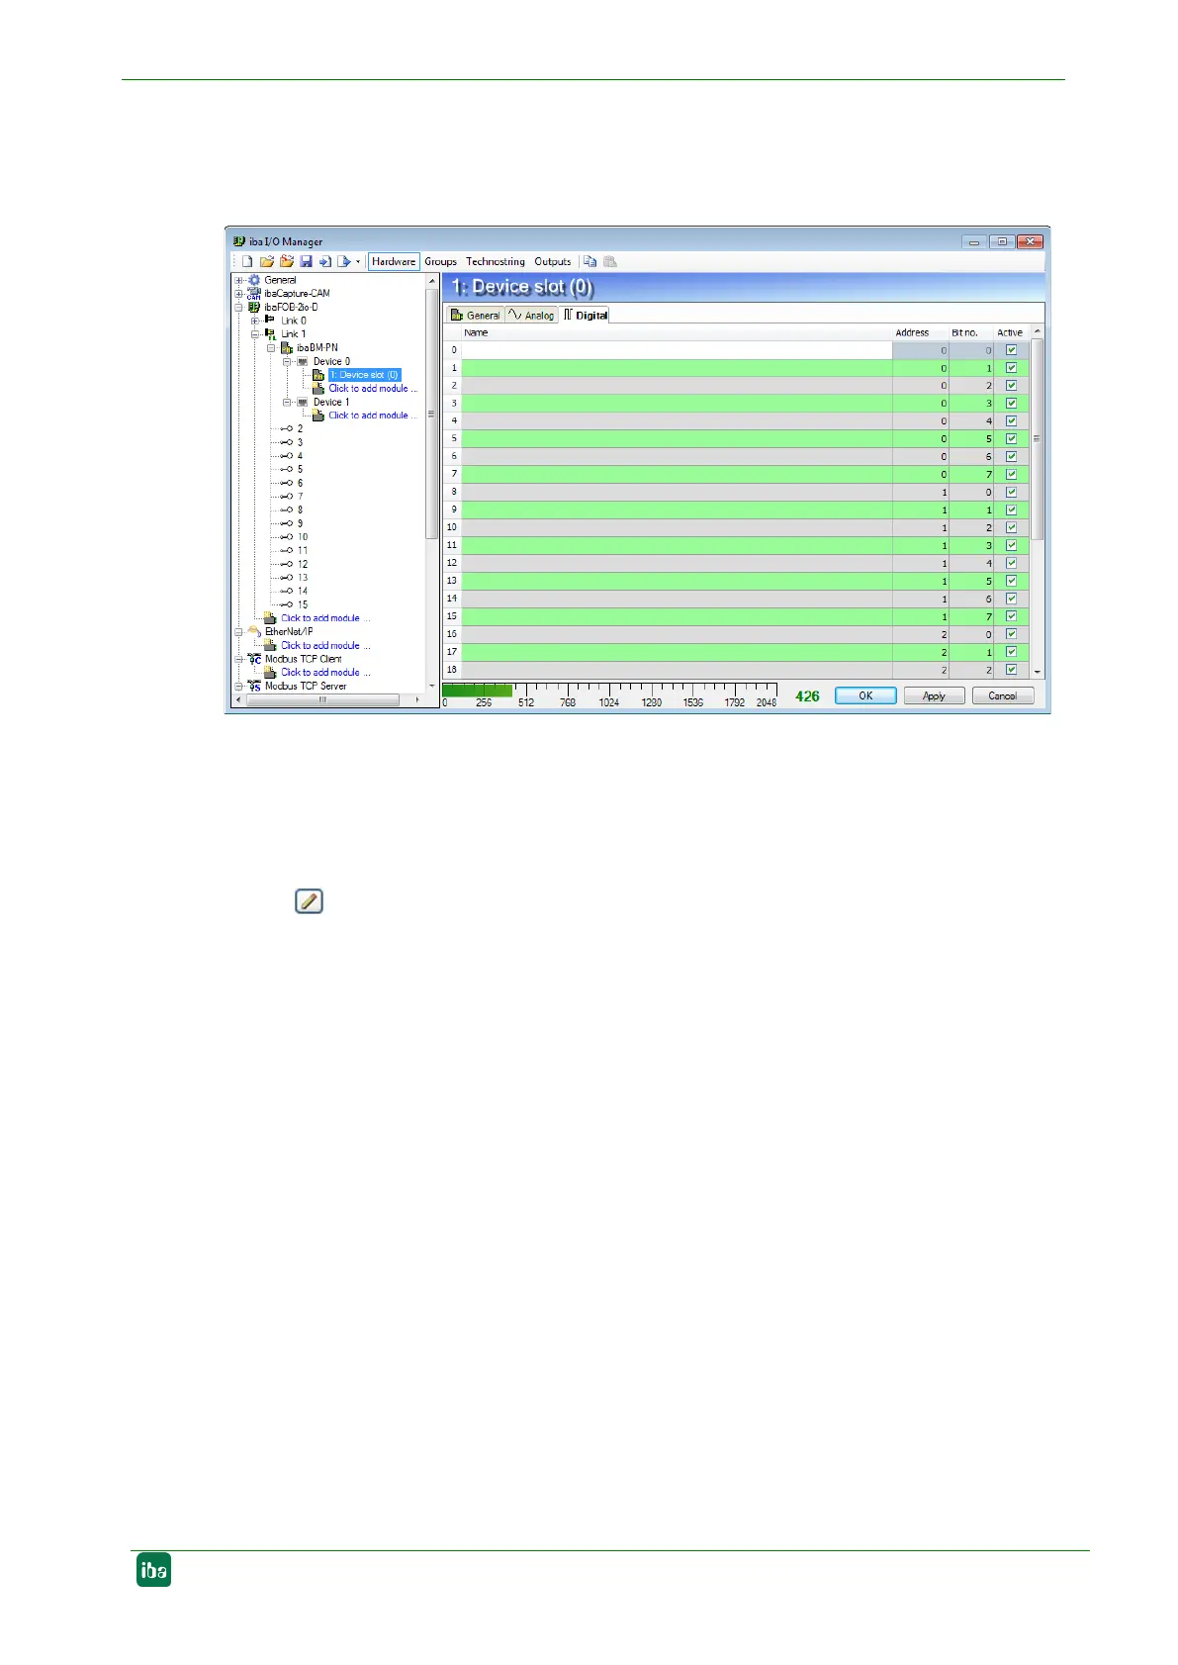Click the OK button
This screenshot has height=1665, width=1178.
(865, 695)
